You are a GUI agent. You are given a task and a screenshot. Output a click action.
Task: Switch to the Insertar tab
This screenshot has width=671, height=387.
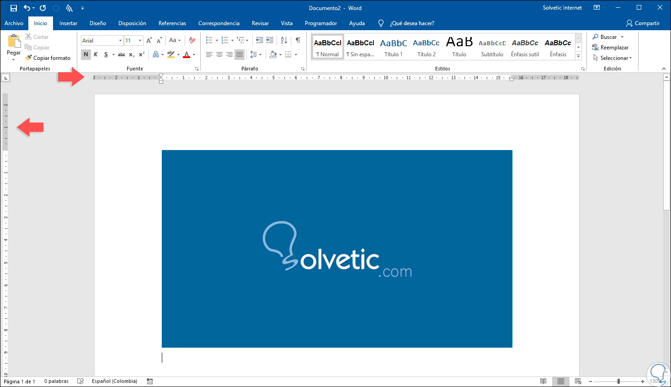coord(68,23)
